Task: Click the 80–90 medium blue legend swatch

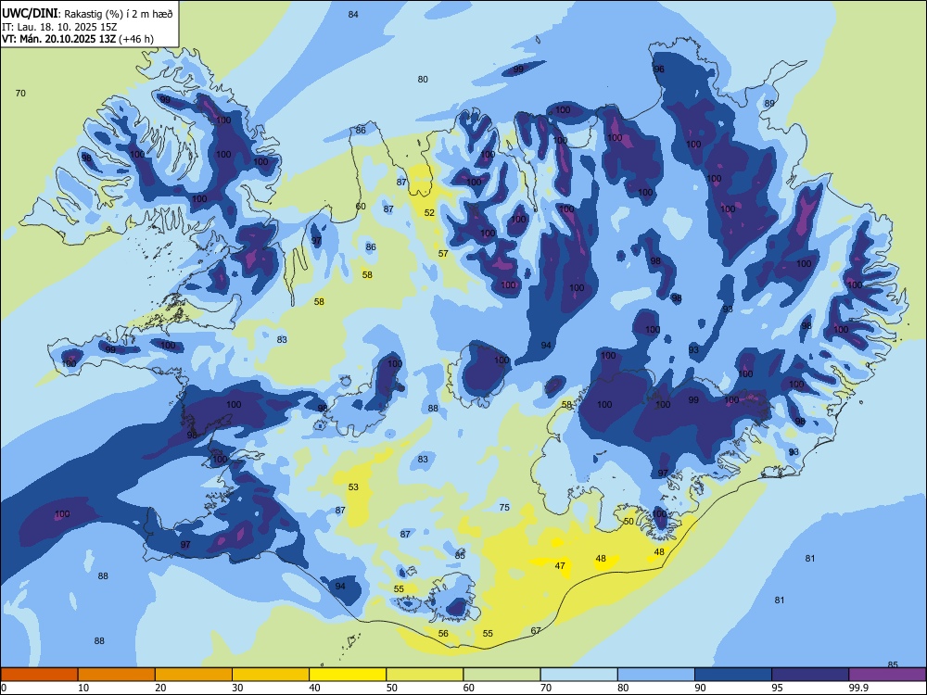Action: click(656, 675)
